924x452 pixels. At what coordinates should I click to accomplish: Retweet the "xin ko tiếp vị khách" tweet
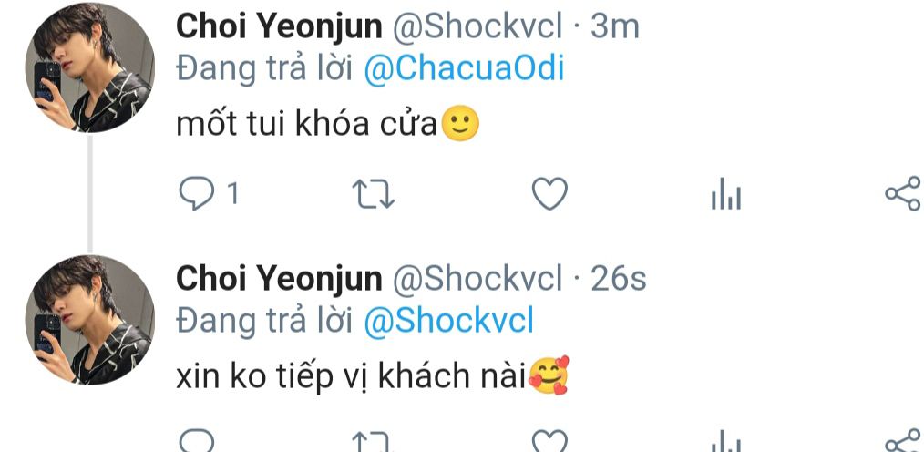coord(372,443)
